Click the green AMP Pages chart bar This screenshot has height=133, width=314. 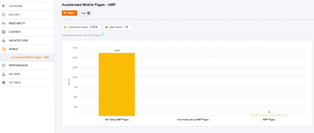[x=269, y=115]
